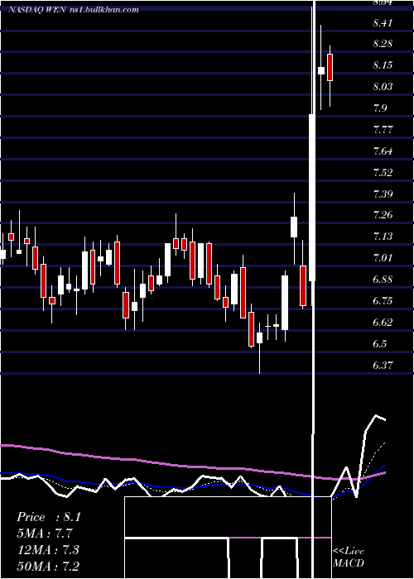
Task: Click the 7.26 price axis label
Action: 383,215
